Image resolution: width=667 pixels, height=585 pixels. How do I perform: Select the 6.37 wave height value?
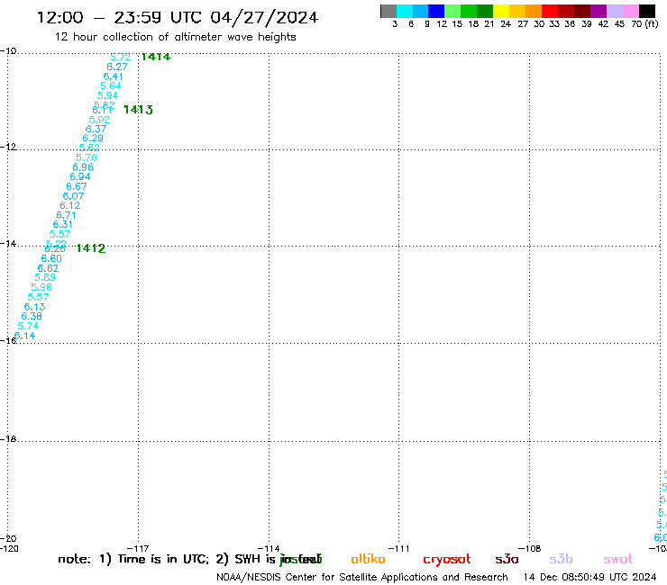tap(96, 129)
